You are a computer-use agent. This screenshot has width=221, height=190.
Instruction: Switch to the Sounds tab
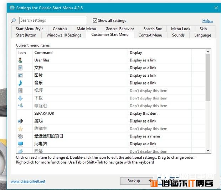178,35
